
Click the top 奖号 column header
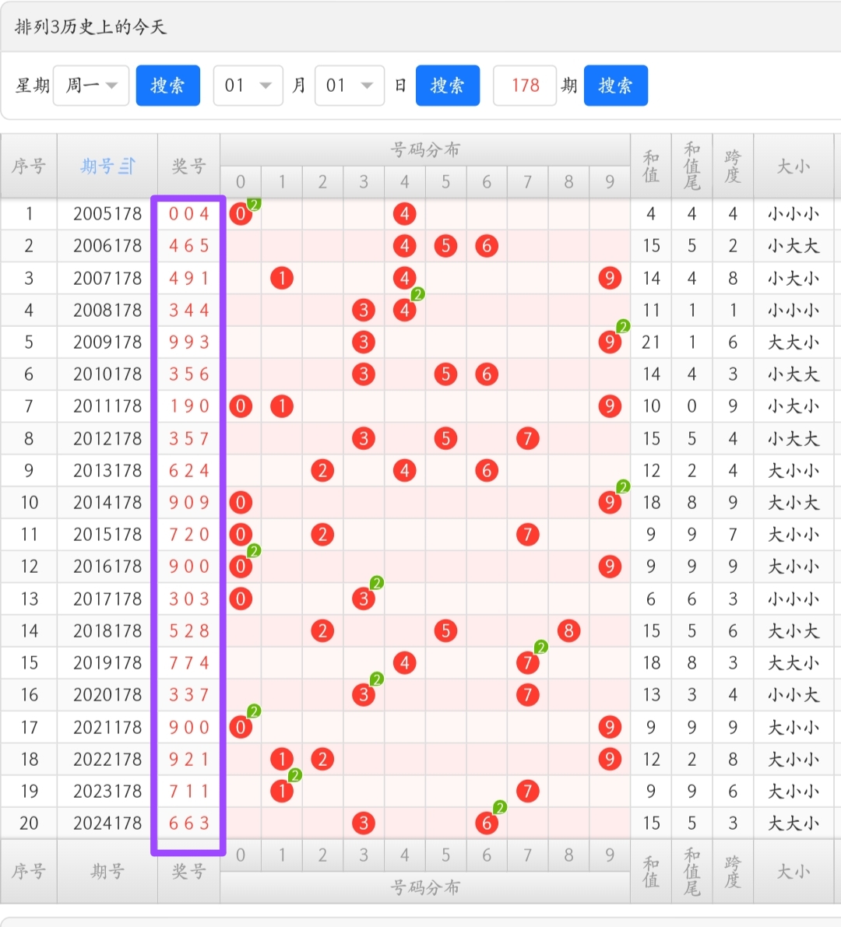coord(188,166)
